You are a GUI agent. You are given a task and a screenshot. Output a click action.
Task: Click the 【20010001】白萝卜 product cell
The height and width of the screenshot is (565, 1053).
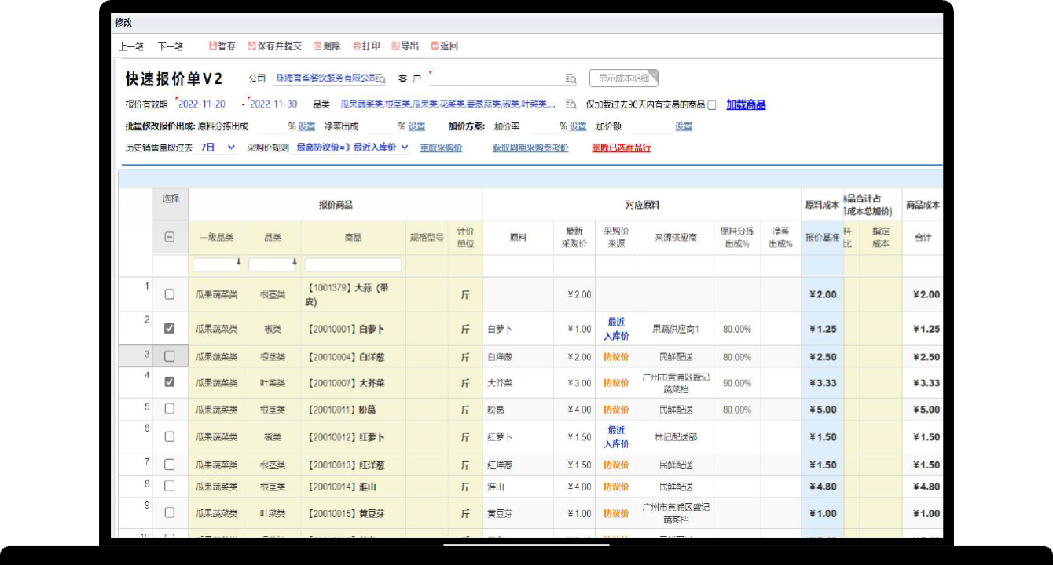[353, 329]
